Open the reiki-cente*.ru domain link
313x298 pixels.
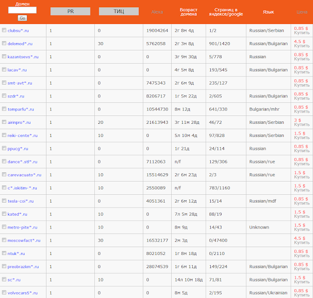coord(22,136)
